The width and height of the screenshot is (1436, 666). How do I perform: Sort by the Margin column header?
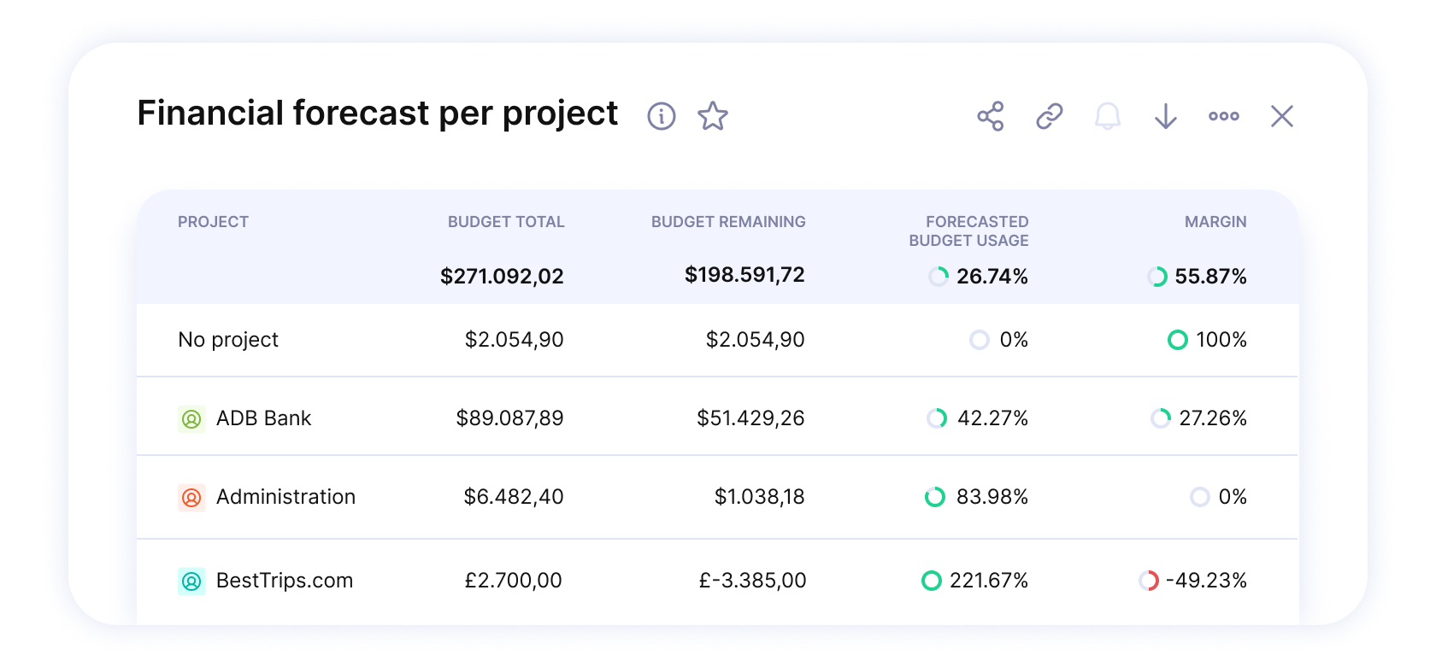tap(1215, 222)
